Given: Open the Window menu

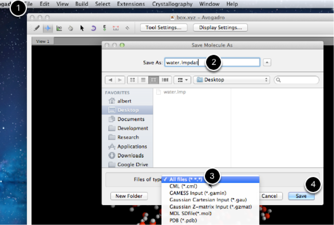Looking at the screenshot, I should [x=209, y=4].
